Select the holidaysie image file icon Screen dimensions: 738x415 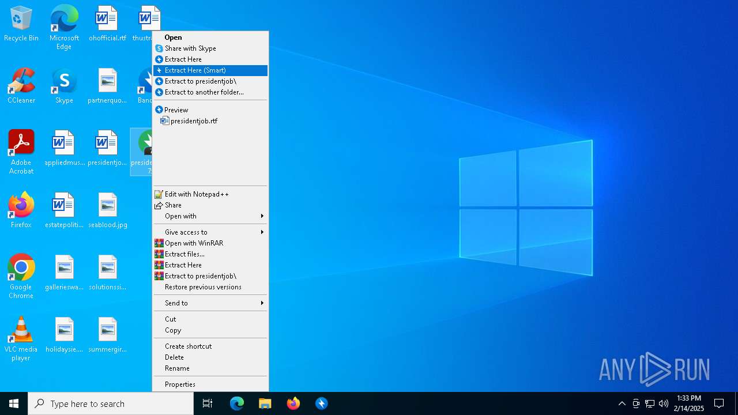coord(64,335)
